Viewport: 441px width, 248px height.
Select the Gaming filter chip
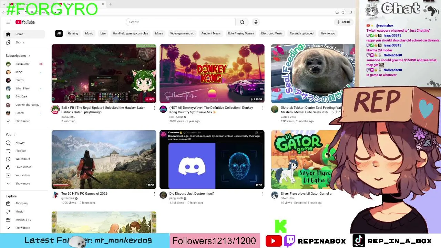pyautogui.click(x=73, y=33)
